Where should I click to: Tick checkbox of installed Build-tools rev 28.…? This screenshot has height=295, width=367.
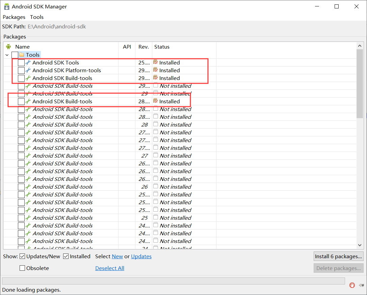pos(21,102)
